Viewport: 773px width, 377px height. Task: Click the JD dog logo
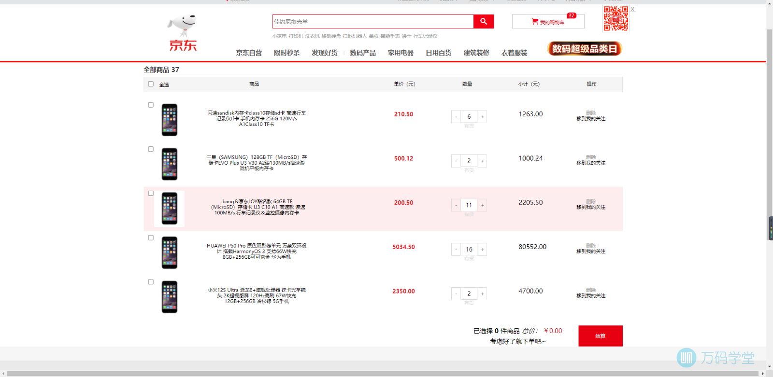183,33
